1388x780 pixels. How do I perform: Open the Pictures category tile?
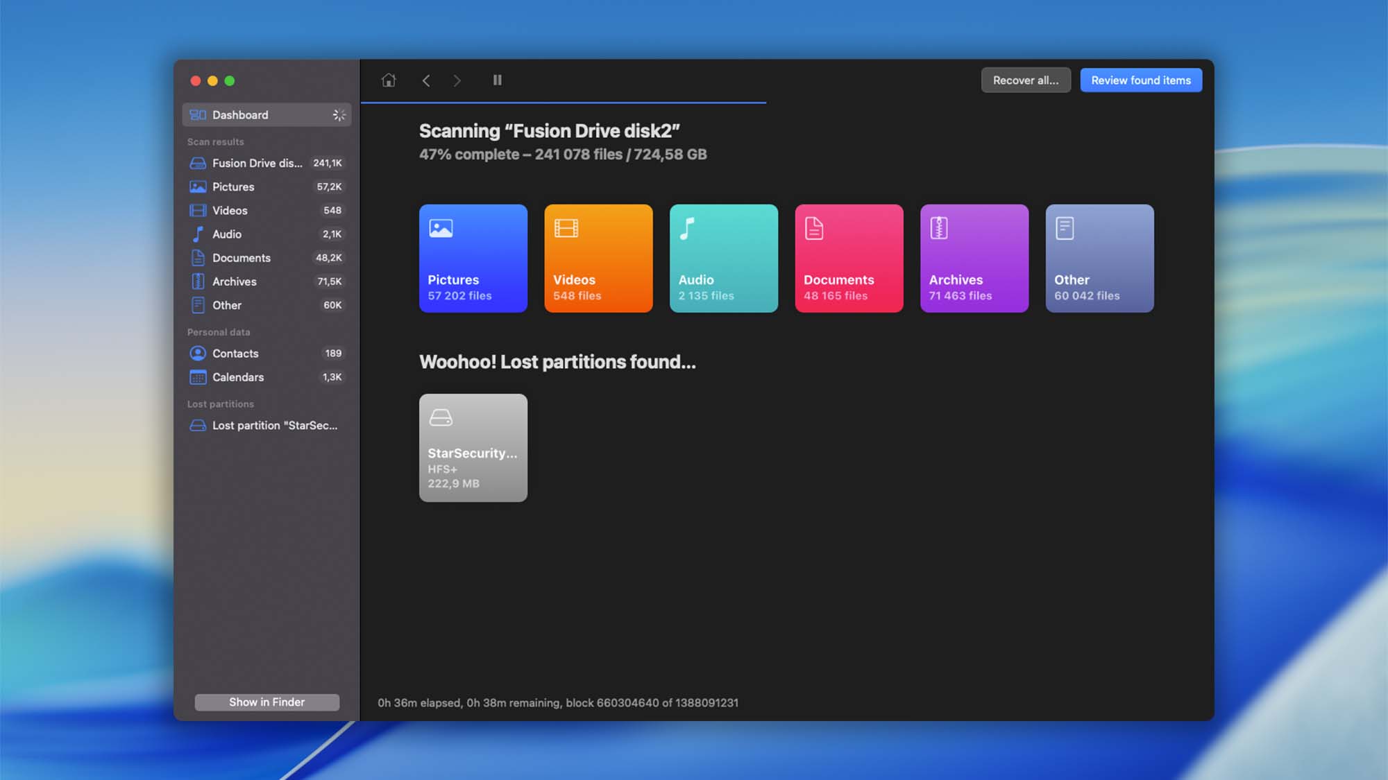473,258
